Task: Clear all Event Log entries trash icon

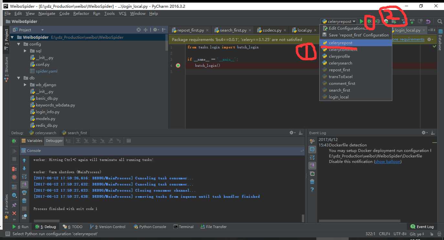Action: point(312,182)
